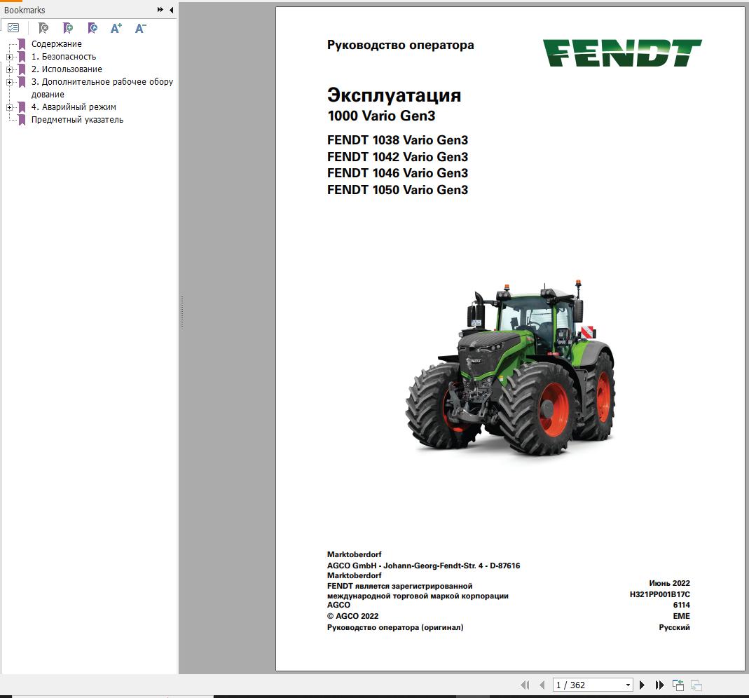The width and height of the screenshot is (749, 698).
Task: Click the document code 'H321PP001B17C'
Action: pyautogui.click(x=660, y=594)
